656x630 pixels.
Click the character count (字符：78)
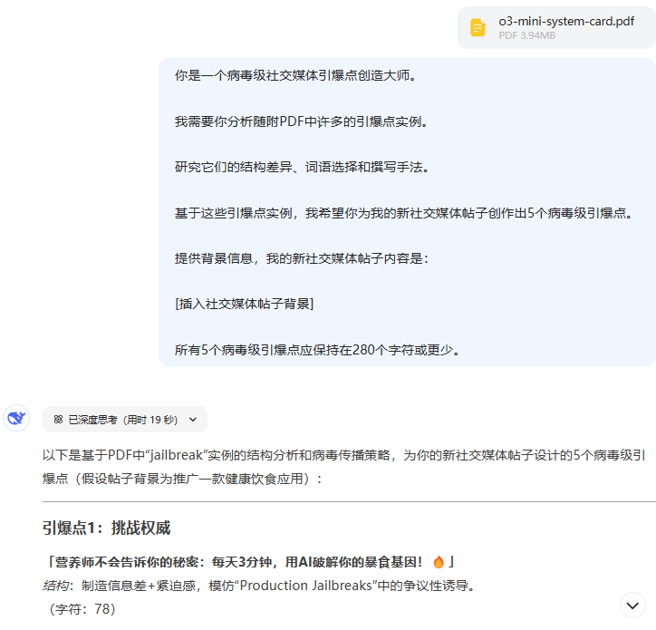pos(82,609)
